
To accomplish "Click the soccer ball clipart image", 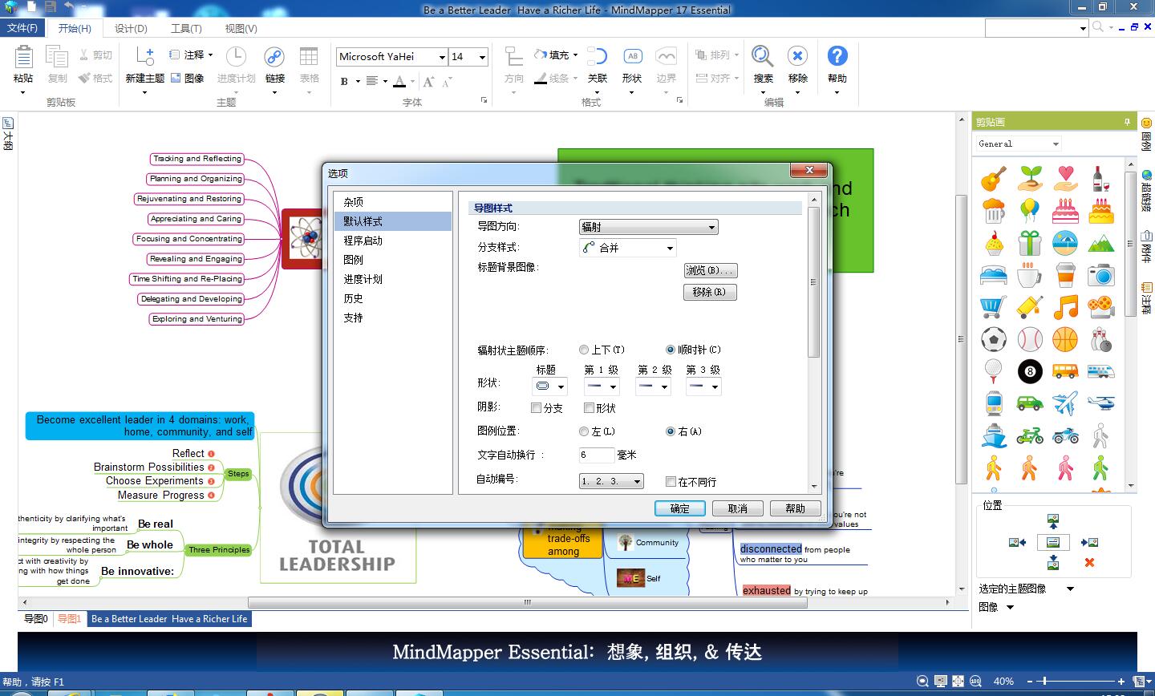I will point(993,338).
